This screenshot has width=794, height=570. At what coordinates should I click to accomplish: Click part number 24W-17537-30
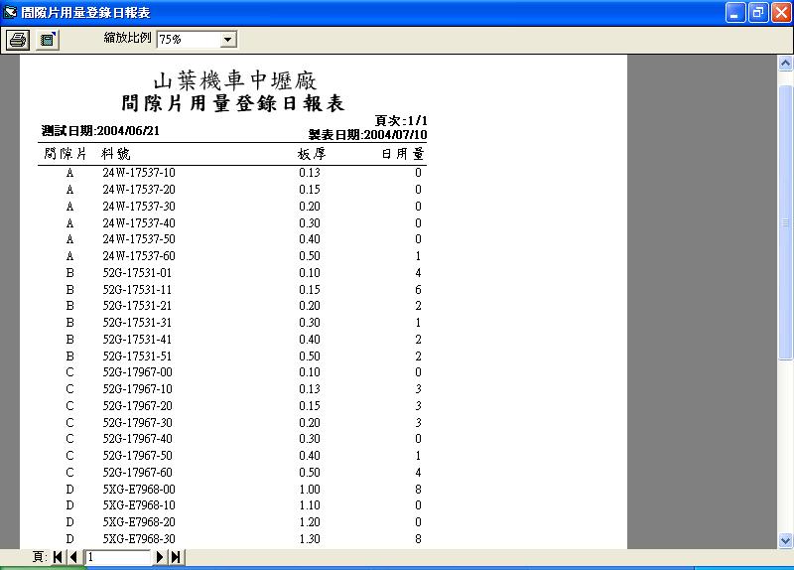pos(139,207)
